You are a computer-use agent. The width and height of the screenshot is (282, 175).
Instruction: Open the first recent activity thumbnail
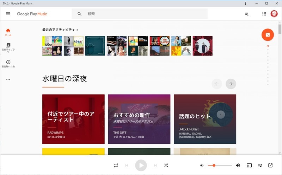pos(52,46)
